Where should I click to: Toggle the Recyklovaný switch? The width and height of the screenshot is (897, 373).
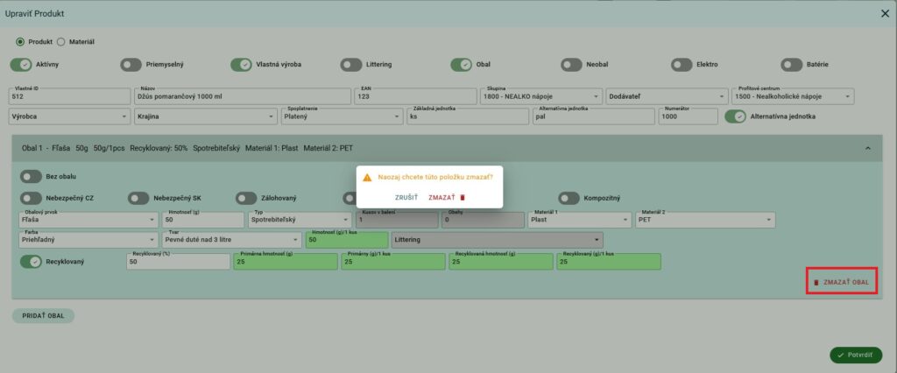32,262
